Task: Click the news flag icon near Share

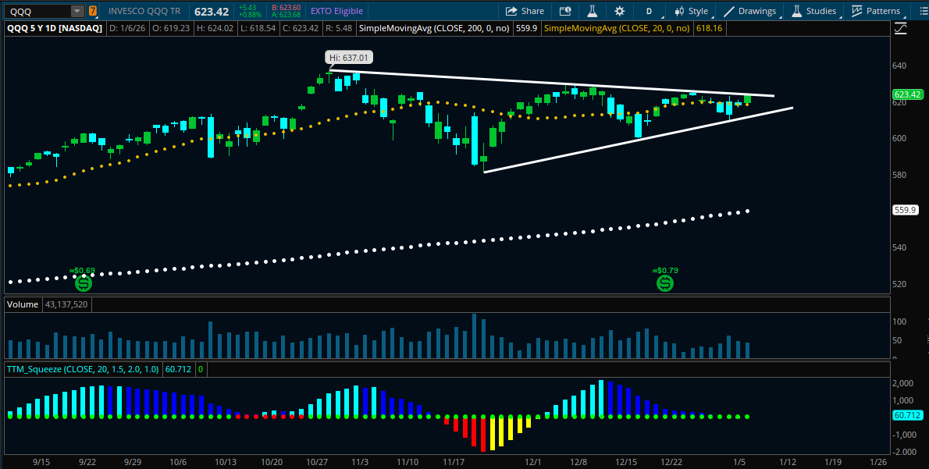Action: 564,11
